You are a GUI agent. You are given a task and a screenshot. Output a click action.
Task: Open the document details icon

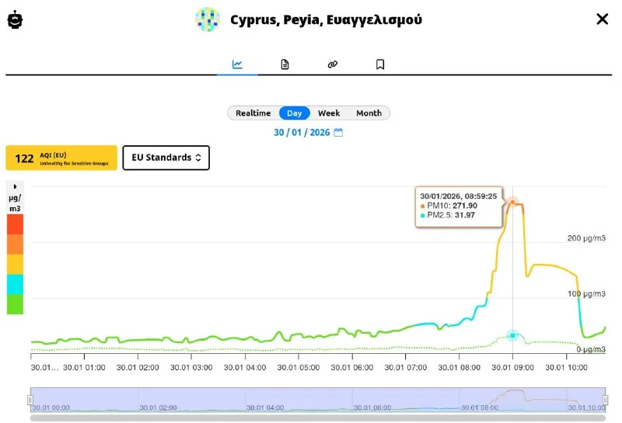285,64
